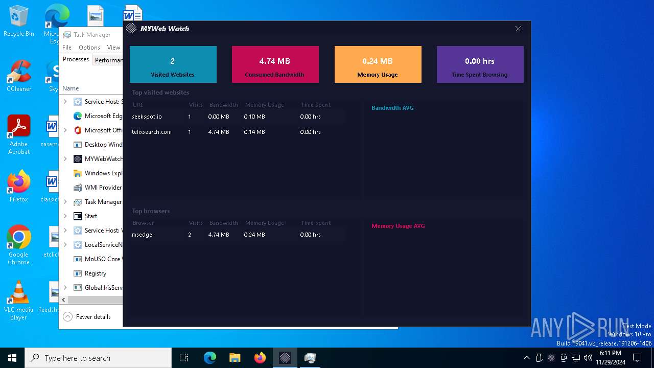Screen dimensions: 654x368
Task: Open Adobe Acrobat desktop shortcut
Action: click(x=18, y=134)
